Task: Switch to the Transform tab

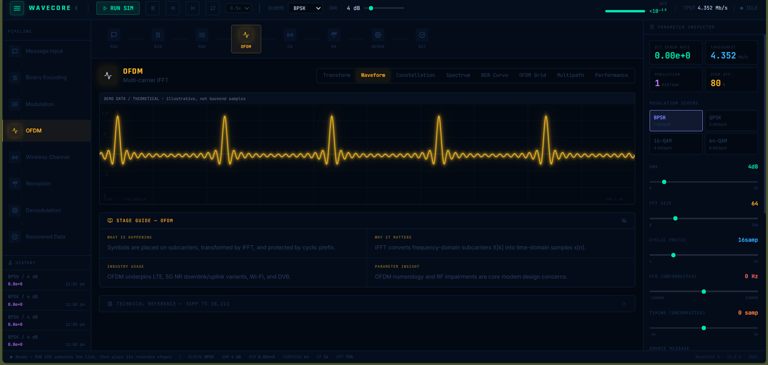Action: 336,75
